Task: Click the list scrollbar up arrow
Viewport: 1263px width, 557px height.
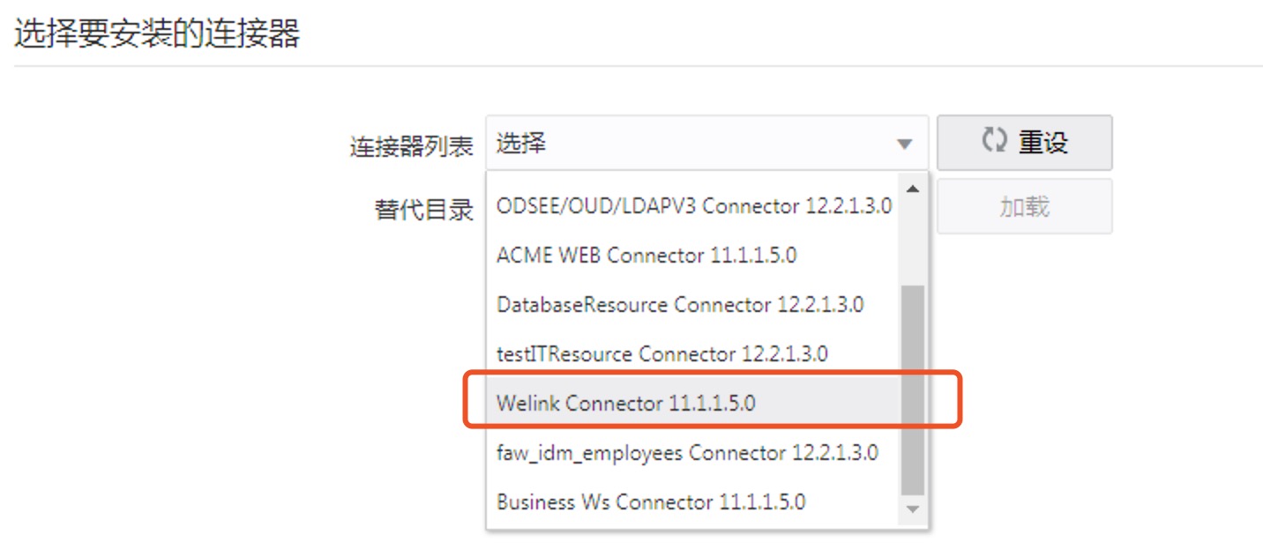Action: click(913, 189)
